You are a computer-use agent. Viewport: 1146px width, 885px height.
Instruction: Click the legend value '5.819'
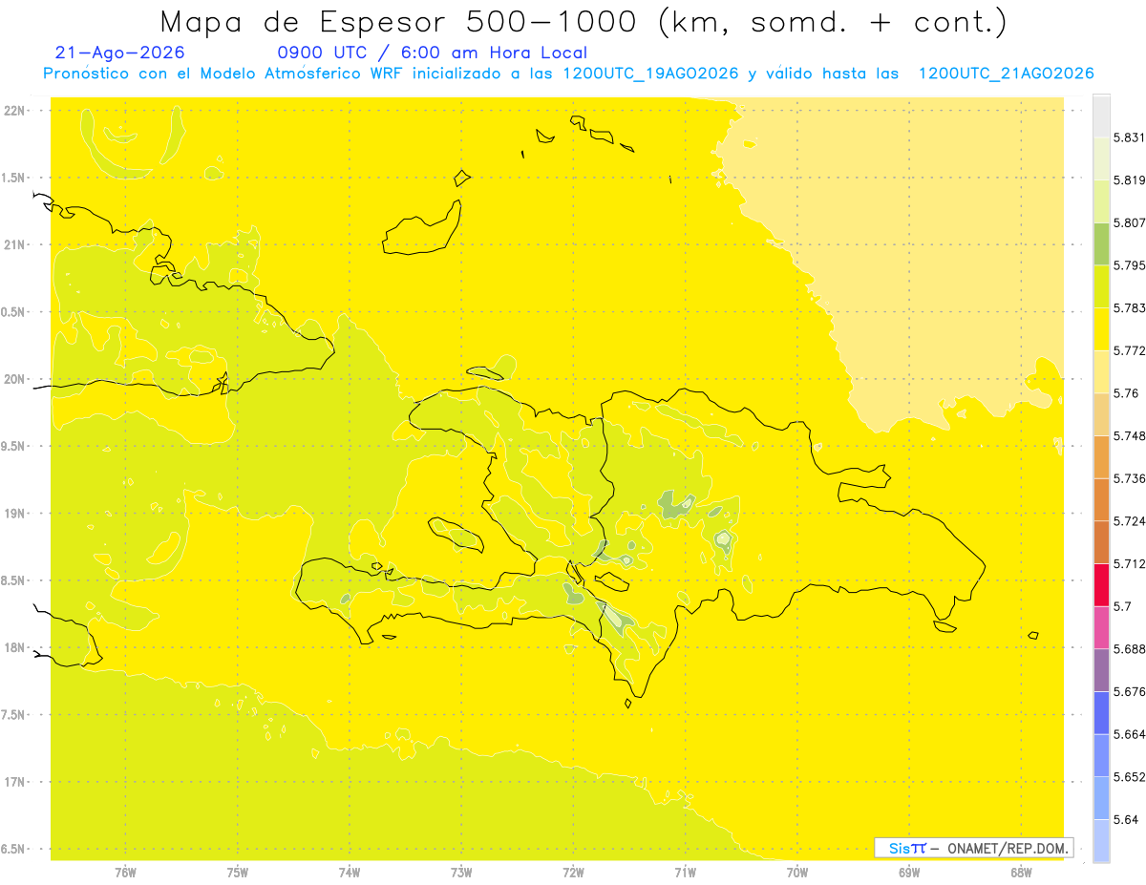(x=1129, y=180)
